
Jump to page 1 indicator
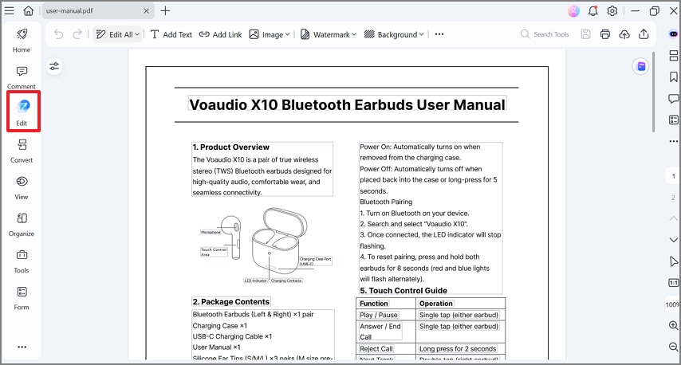coord(674,176)
